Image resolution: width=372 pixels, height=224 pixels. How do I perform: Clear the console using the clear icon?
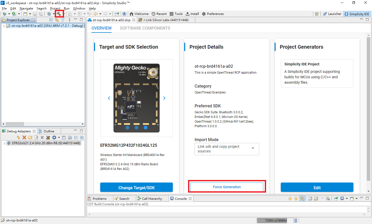pyautogui.click(x=327, y=198)
